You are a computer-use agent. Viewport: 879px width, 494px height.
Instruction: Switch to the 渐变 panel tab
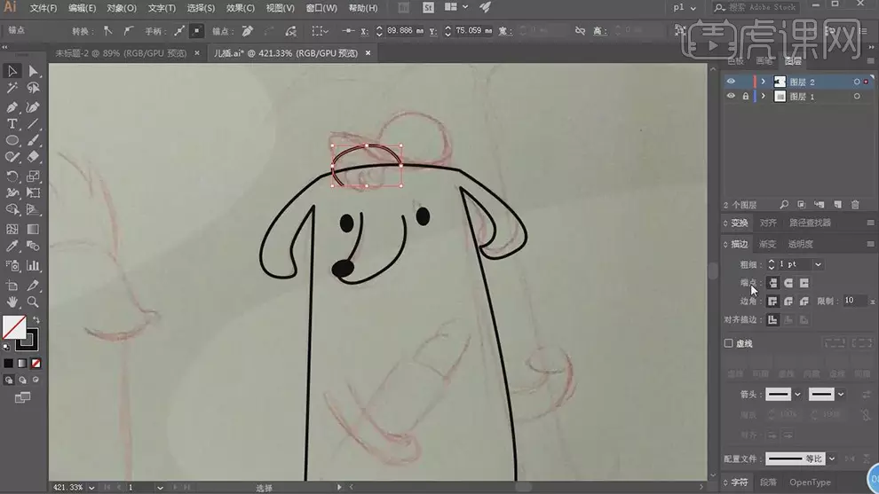tap(766, 244)
